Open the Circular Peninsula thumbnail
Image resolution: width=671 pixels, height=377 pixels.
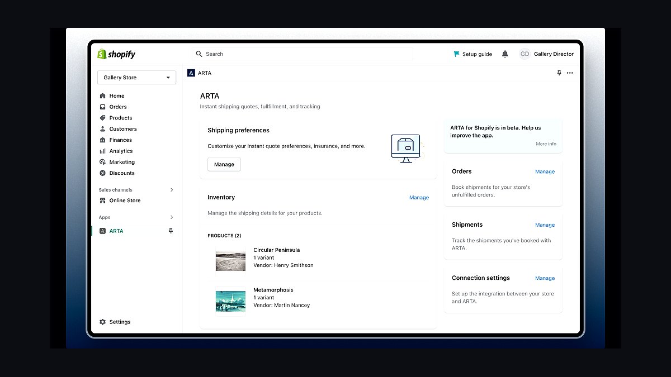pos(230,261)
